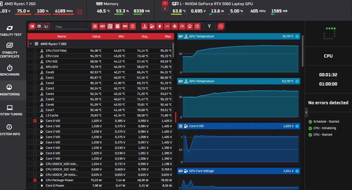The width and height of the screenshot is (352, 190).
Task: Toggle voltage sensor type filter
Action: point(152,26)
